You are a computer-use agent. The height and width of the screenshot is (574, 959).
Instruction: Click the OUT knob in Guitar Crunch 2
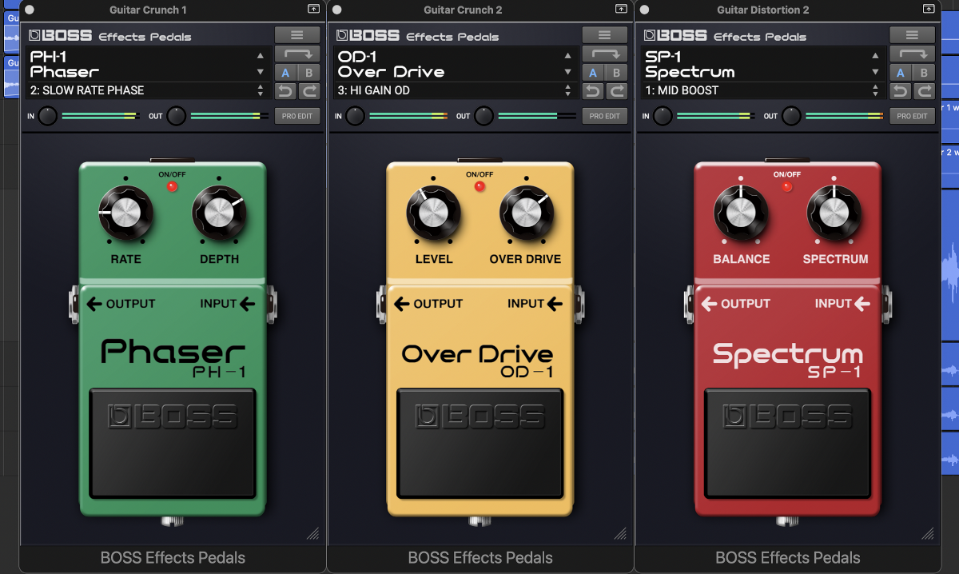point(484,116)
